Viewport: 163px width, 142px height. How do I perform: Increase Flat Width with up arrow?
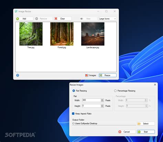click(102, 100)
